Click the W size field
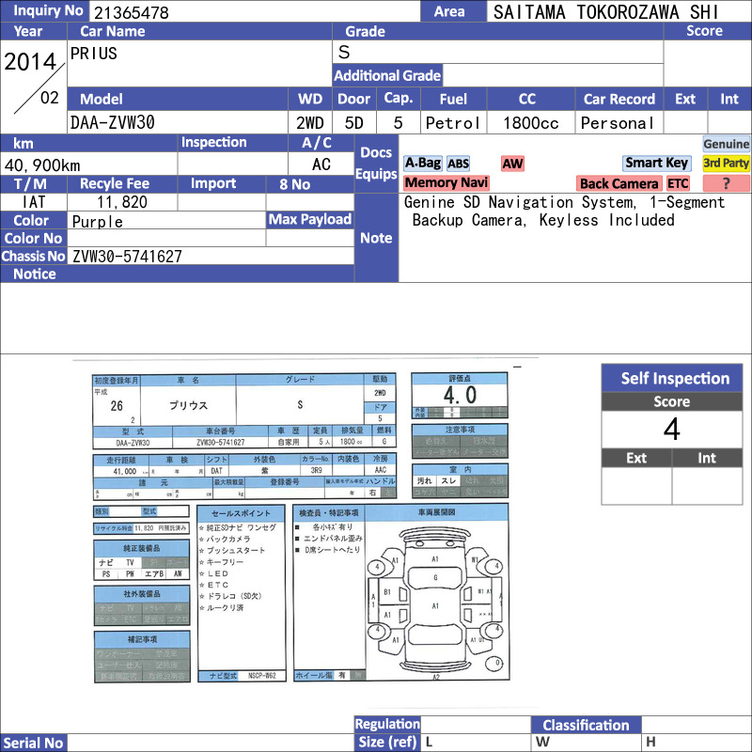The image size is (752, 752). tap(586, 742)
